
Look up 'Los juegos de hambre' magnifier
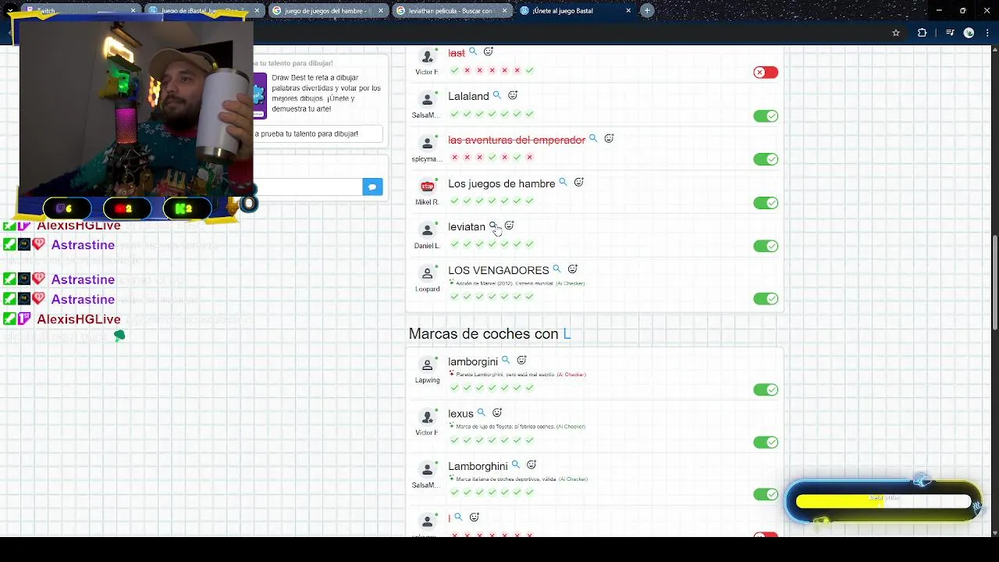click(x=563, y=182)
